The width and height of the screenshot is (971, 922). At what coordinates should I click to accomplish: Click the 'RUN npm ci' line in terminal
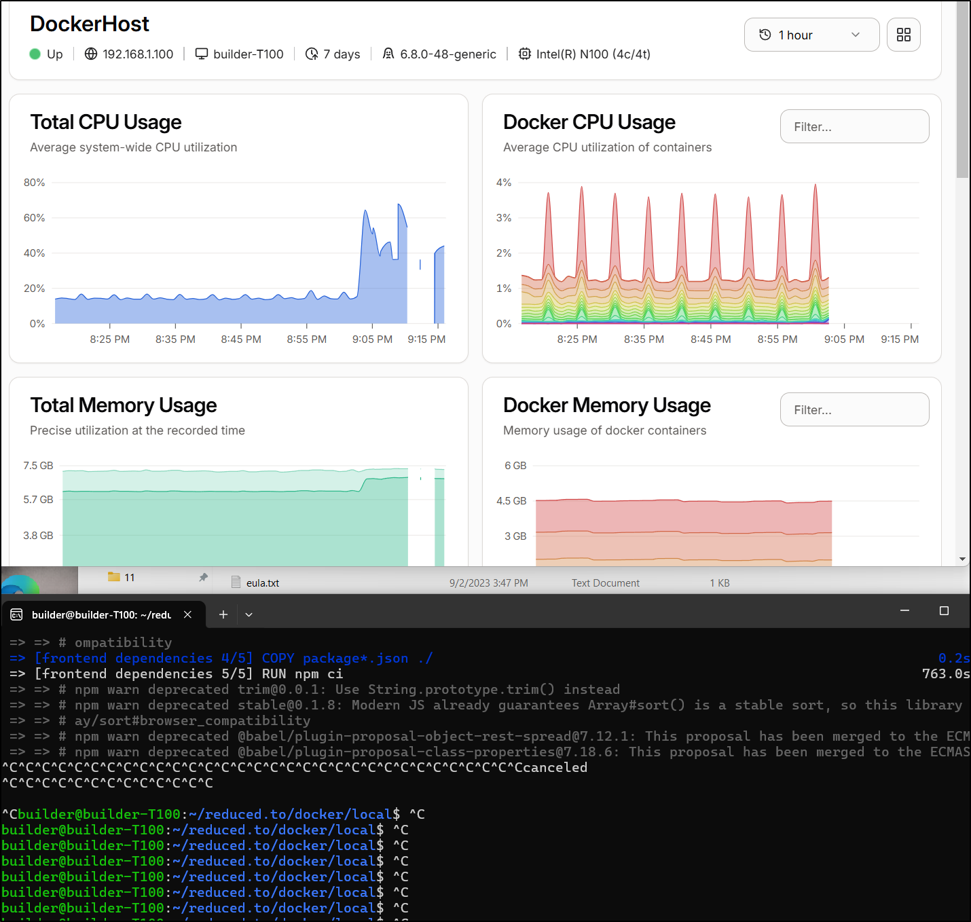(x=176, y=674)
